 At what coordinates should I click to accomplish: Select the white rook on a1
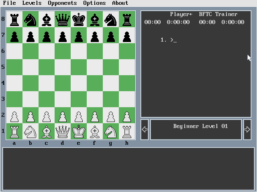pos(14,131)
